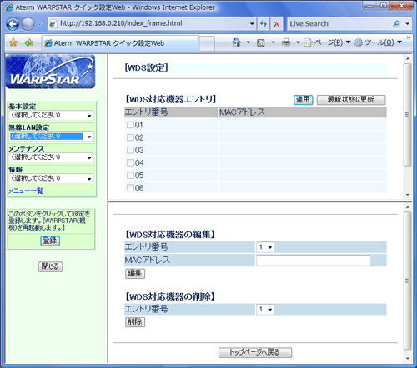Screen dimensions: 417x368
Task: Go back with the browser Back arrow
Action: (13, 24)
